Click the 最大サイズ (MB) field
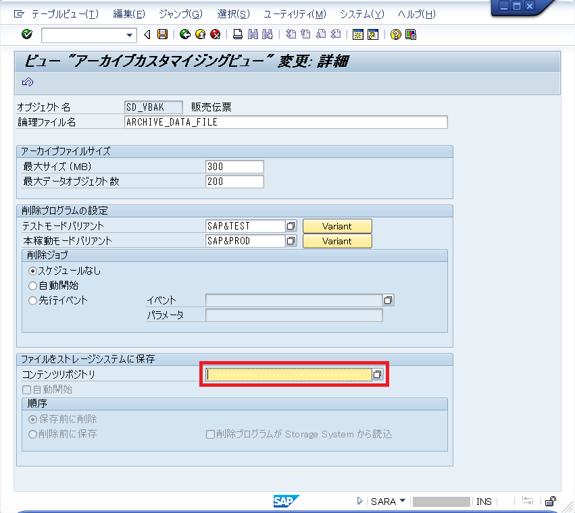The height and width of the screenshot is (513, 575). click(234, 167)
